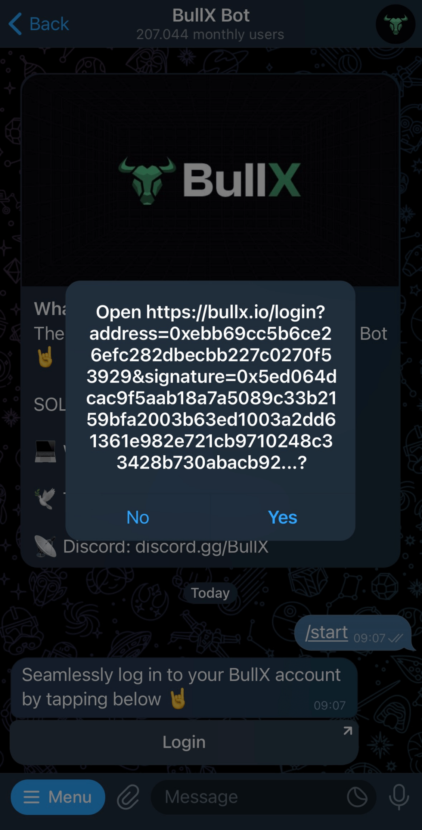Tap the microphone voice message icon
Viewport: 422px width, 830px height.
[399, 797]
